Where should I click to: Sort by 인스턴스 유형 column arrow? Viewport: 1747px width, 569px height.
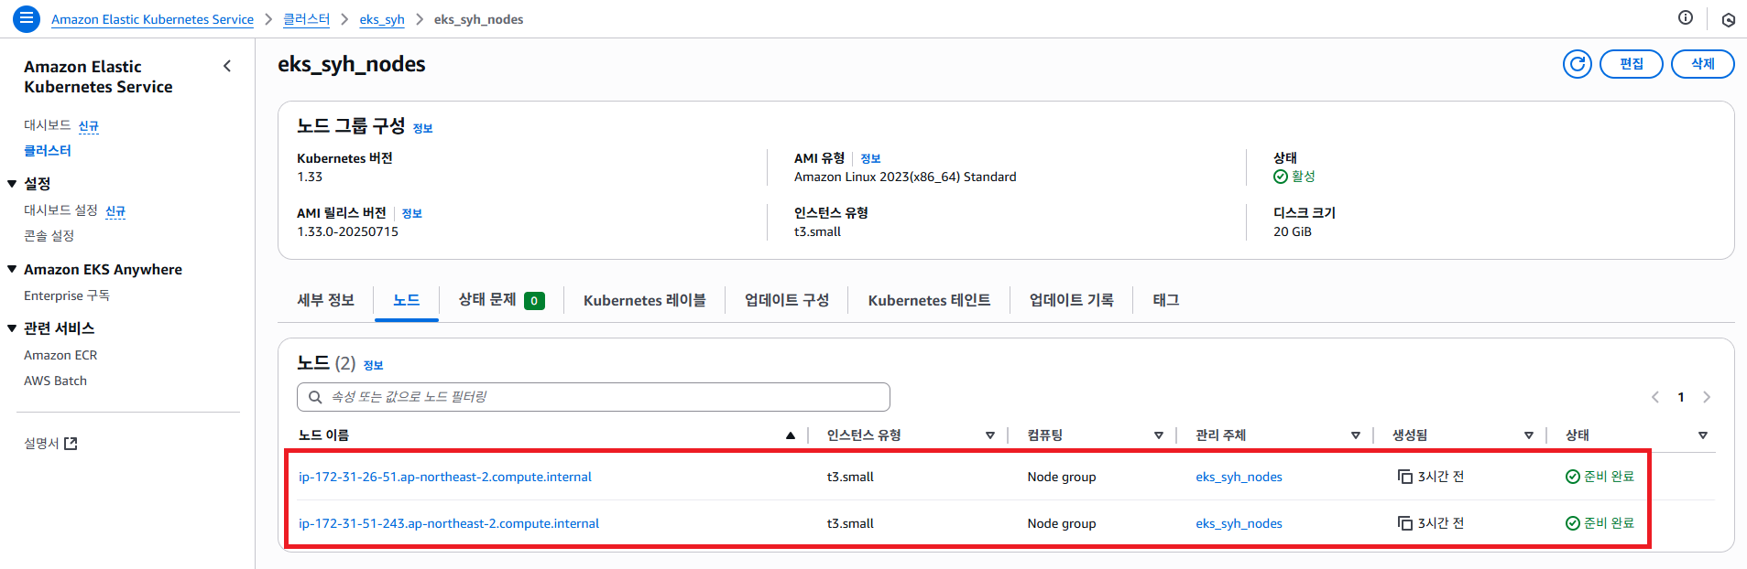click(x=990, y=435)
